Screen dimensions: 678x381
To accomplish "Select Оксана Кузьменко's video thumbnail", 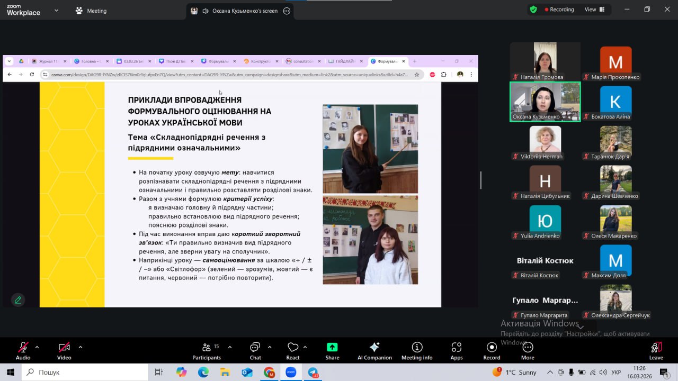I will pyautogui.click(x=545, y=102).
